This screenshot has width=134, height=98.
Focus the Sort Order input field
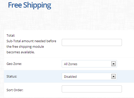tap(92, 89)
